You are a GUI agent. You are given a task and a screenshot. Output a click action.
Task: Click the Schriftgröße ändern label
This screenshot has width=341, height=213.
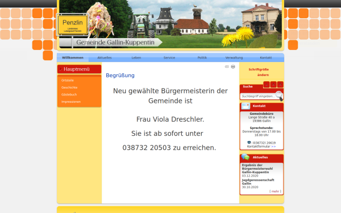[259, 72]
